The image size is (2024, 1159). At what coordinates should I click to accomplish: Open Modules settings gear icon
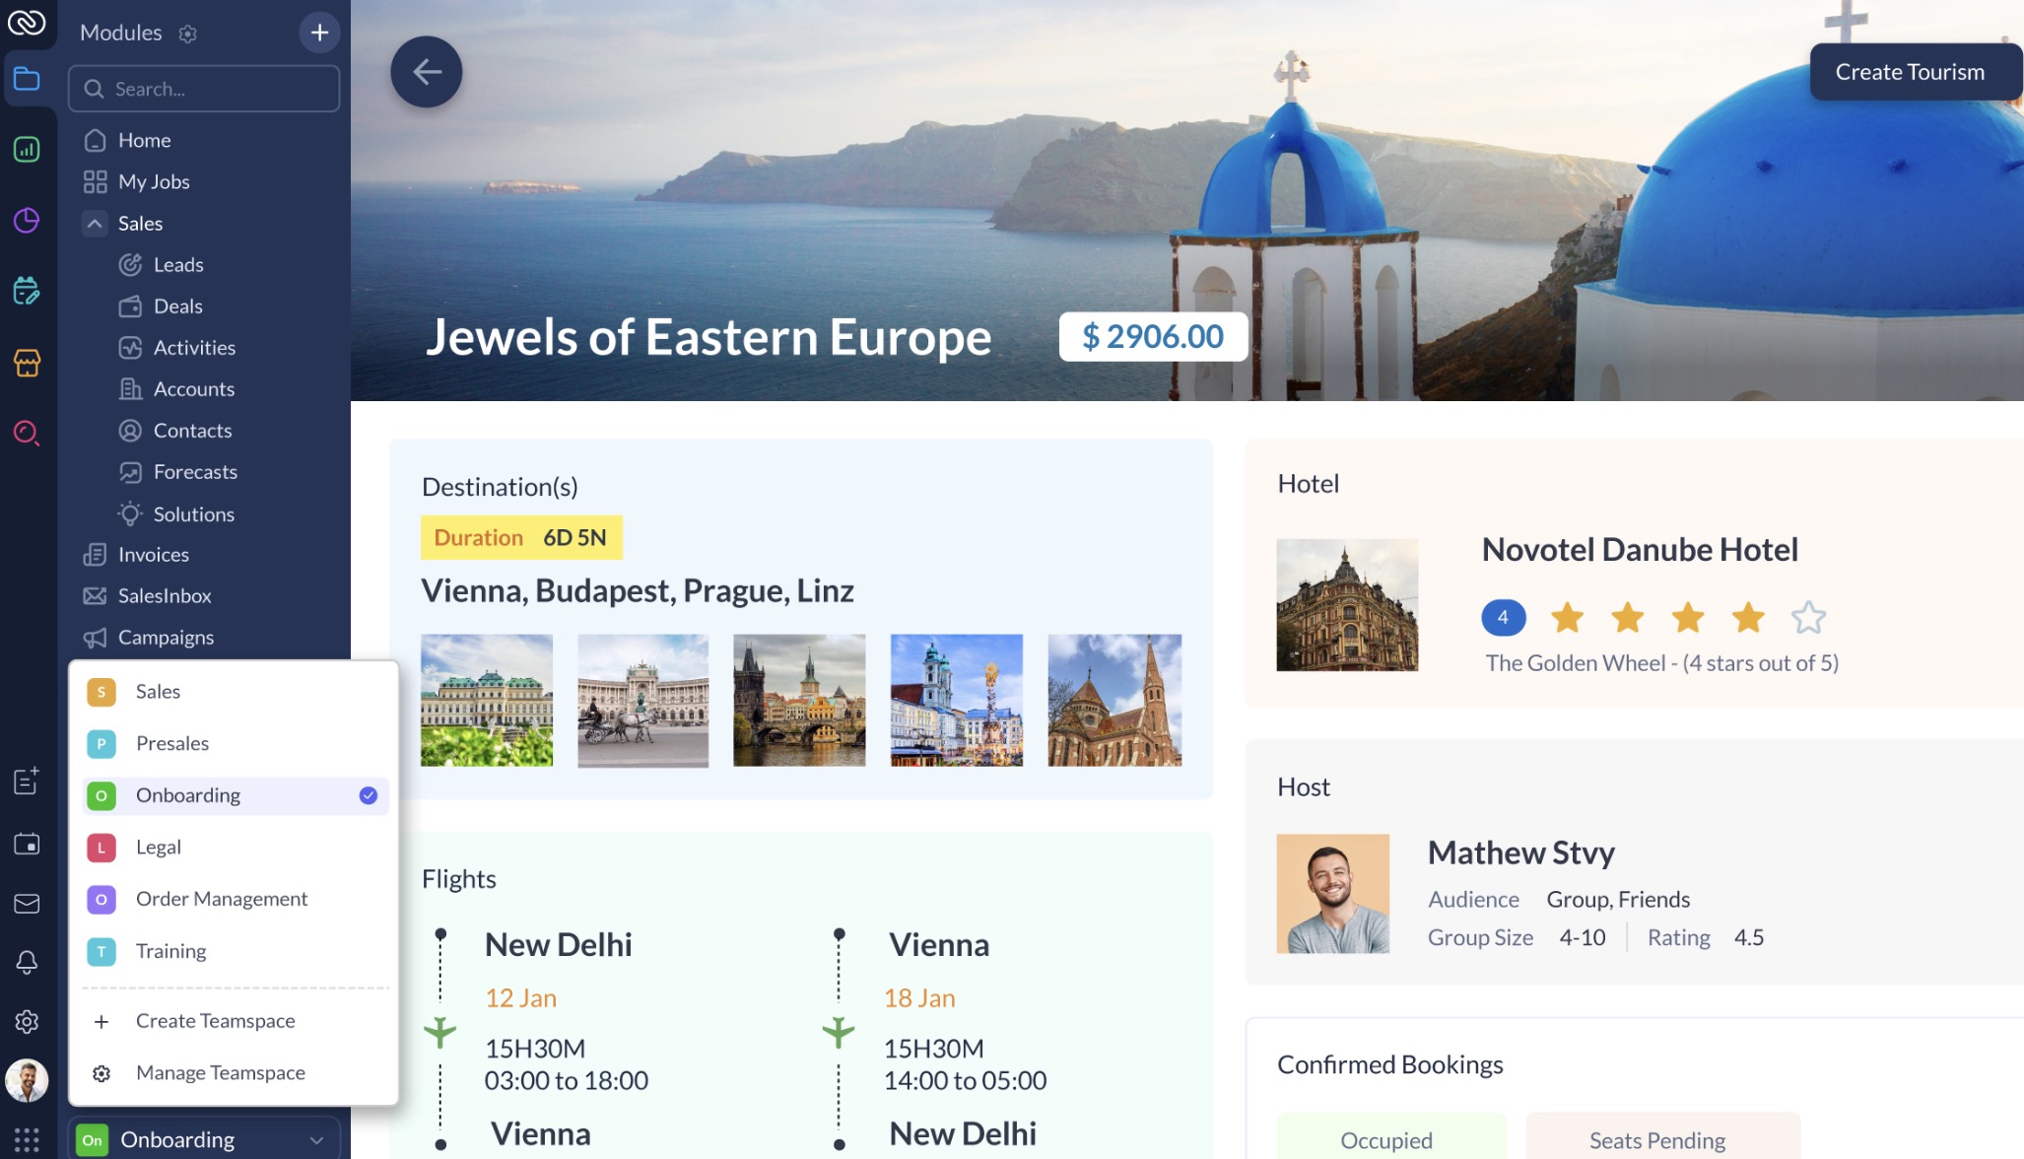[187, 34]
